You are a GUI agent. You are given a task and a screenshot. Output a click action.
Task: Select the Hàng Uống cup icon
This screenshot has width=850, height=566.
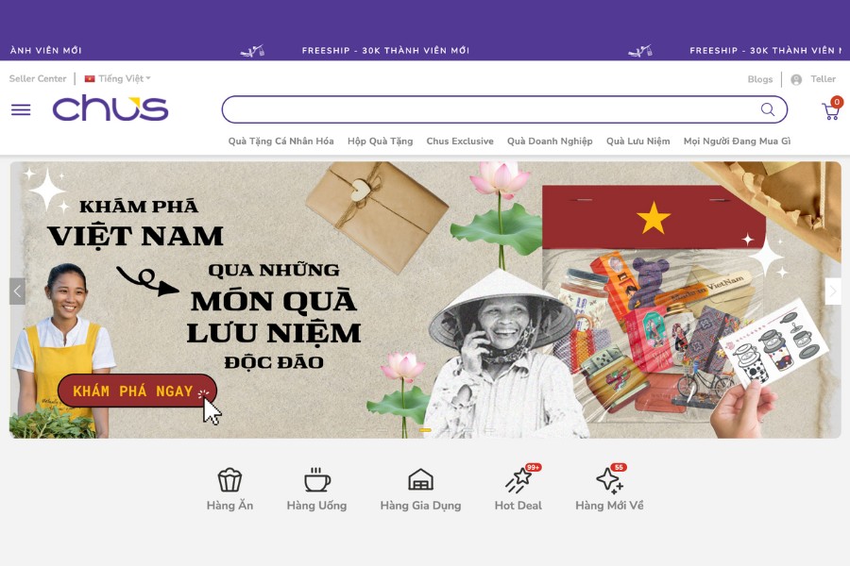click(316, 480)
